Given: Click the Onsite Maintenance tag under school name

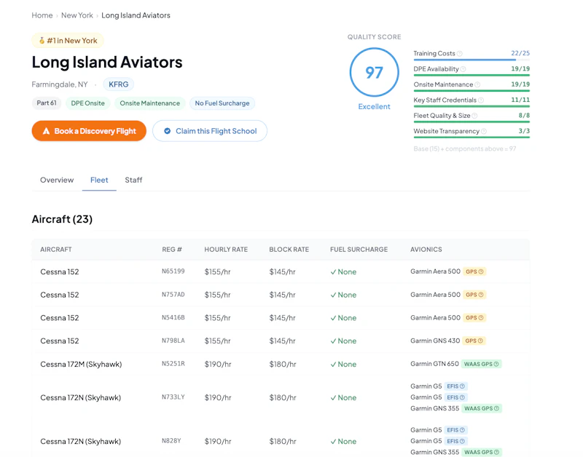Looking at the screenshot, I should click(150, 103).
